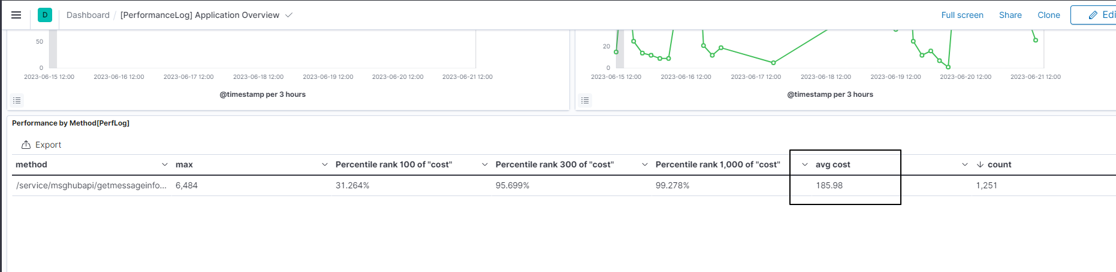Click the green D space avatar

45,15
